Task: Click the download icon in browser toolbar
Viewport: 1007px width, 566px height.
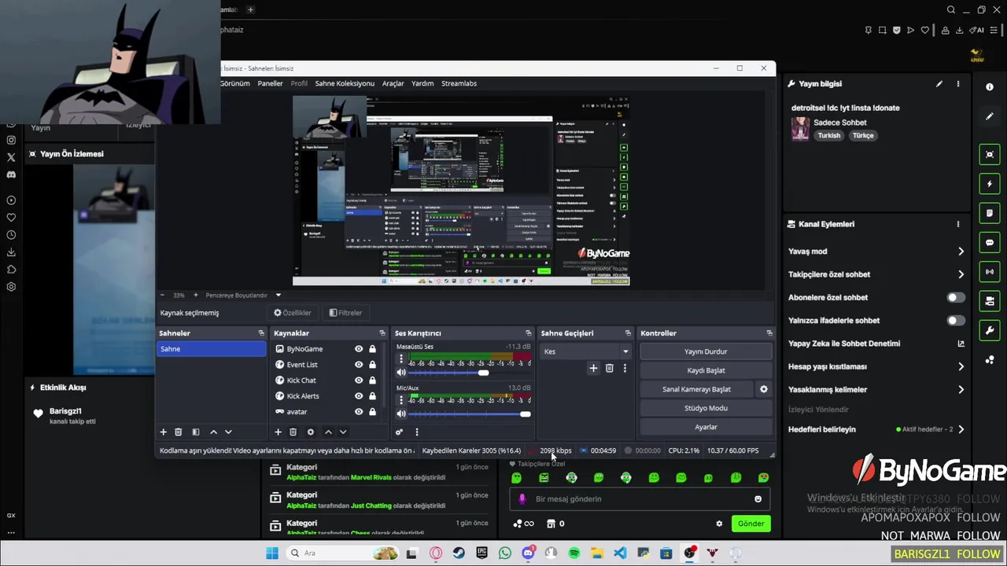Action: coord(959,30)
